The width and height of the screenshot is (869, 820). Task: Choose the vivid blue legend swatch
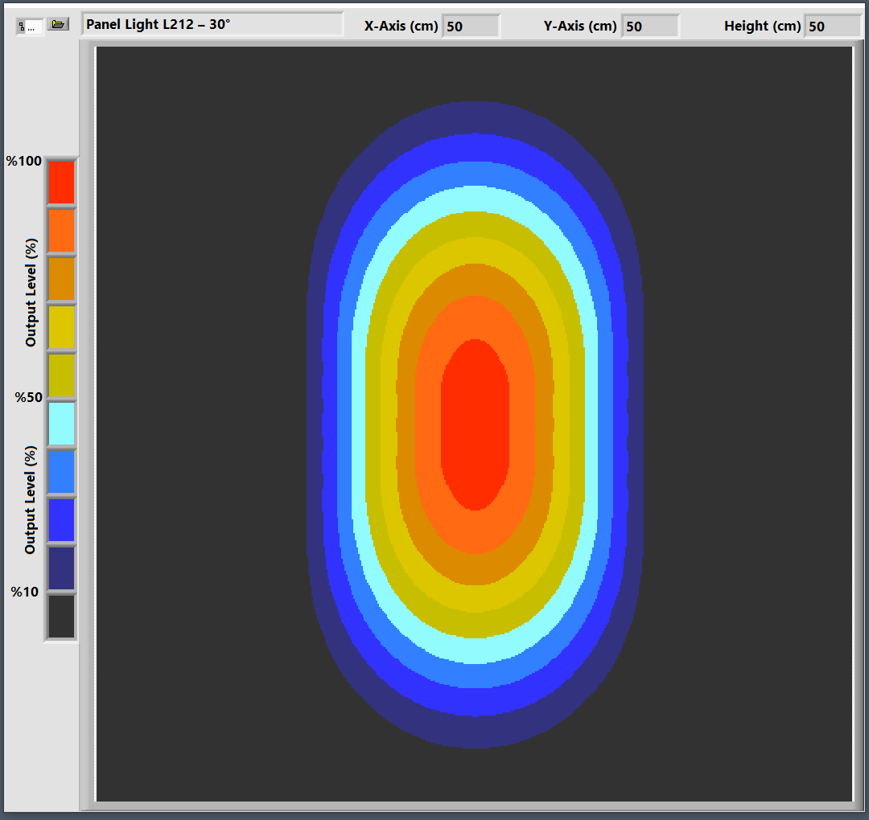click(61, 520)
